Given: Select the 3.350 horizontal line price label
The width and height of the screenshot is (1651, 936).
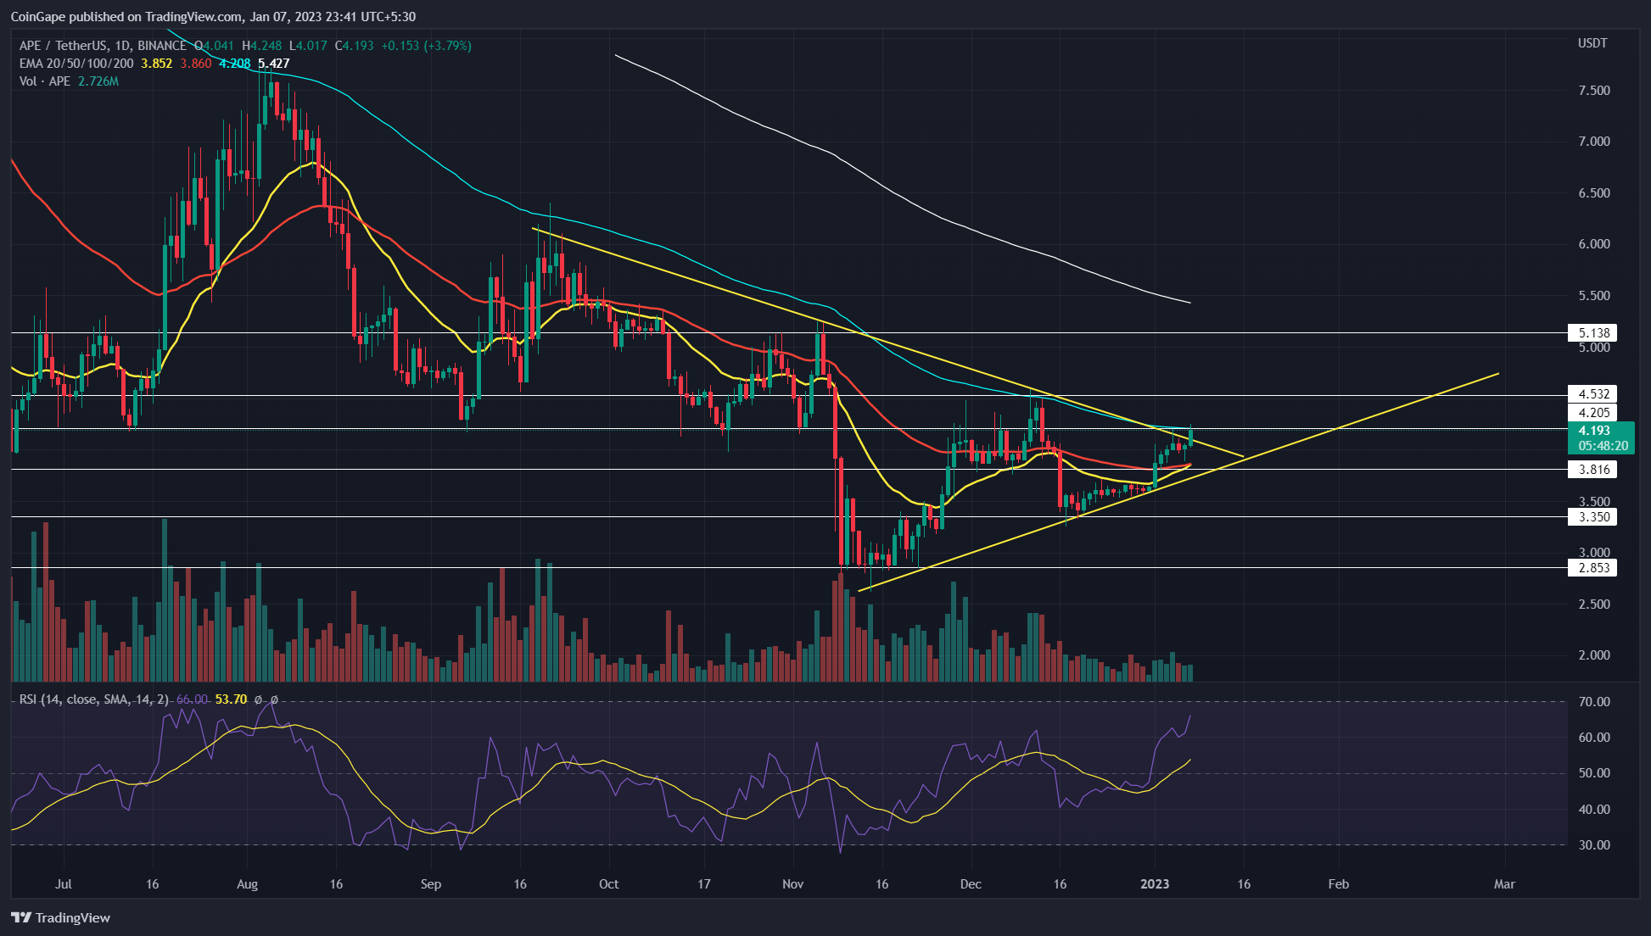Looking at the screenshot, I should click(1592, 517).
